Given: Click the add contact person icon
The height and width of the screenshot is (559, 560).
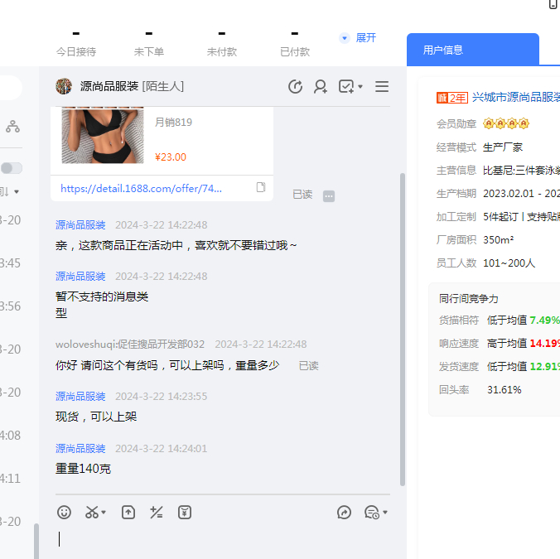Looking at the screenshot, I should [321, 87].
